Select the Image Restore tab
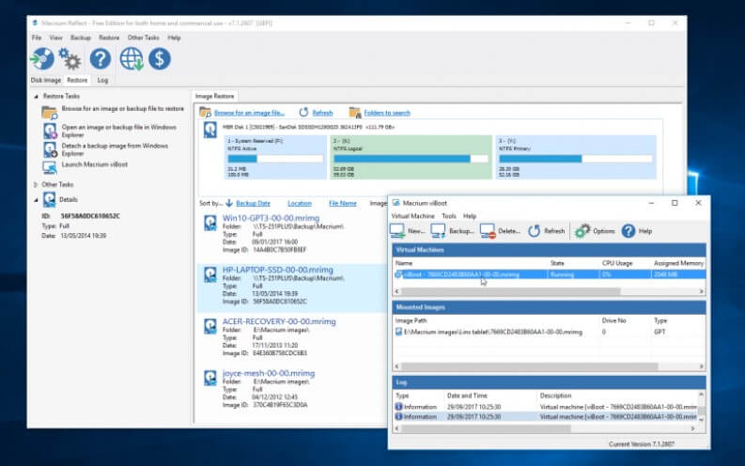Screen dimensions: 745x466 [x=215, y=96]
